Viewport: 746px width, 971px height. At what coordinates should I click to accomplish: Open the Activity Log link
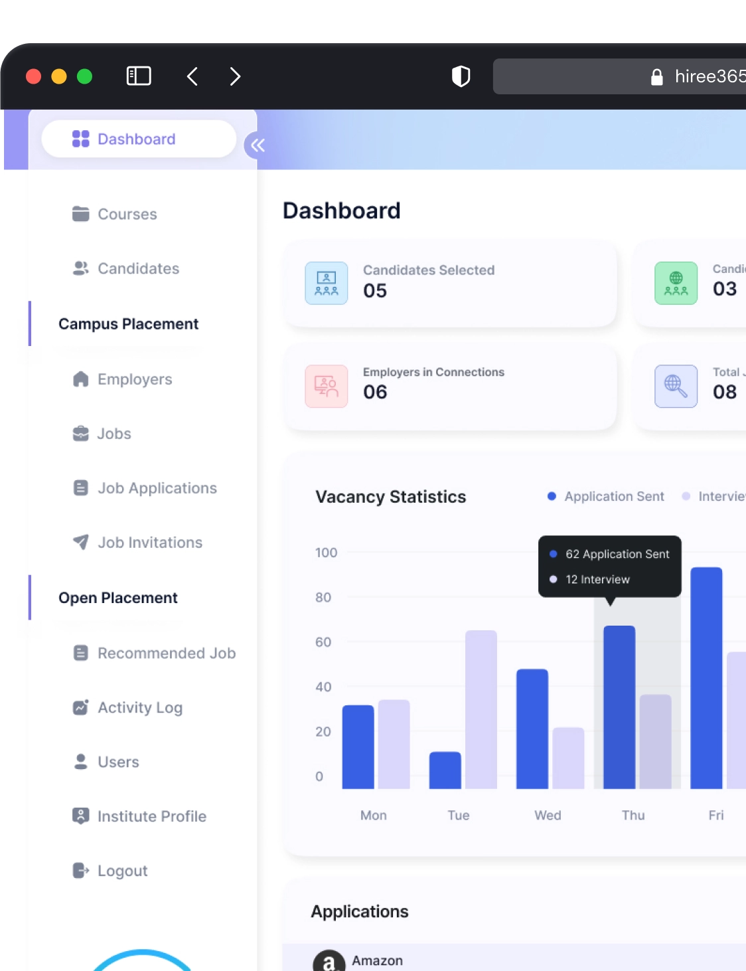tap(140, 707)
